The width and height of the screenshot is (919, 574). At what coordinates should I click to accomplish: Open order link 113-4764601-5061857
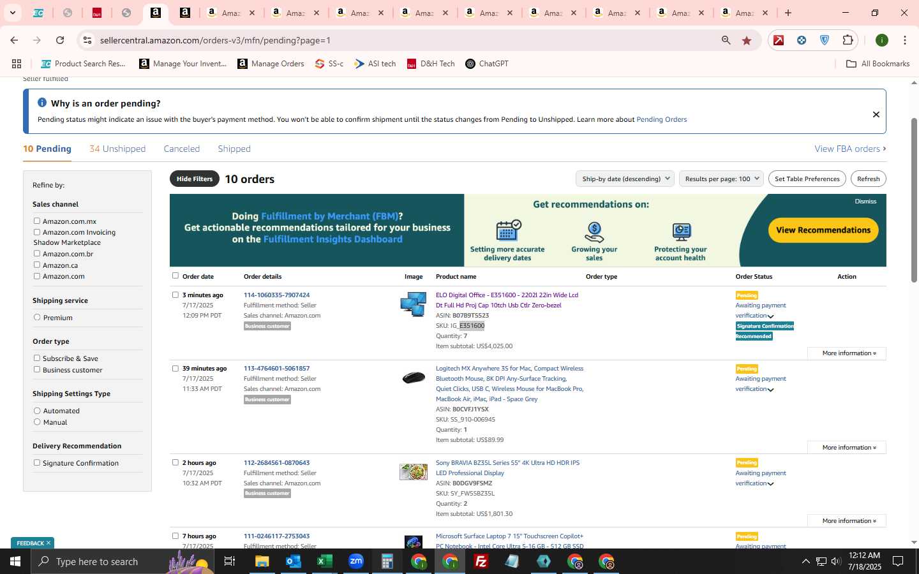(276, 368)
